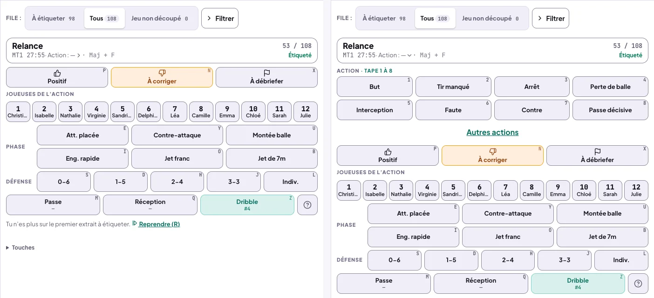Toggle the 0-6 defense in the left panel

[x=64, y=182]
